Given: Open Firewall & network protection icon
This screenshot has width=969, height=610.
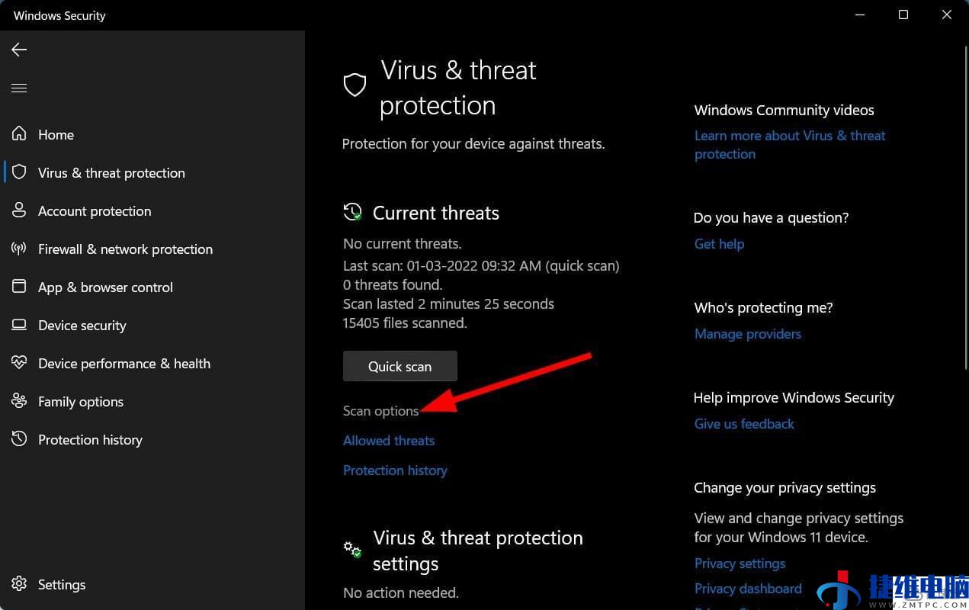Looking at the screenshot, I should (x=19, y=249).
